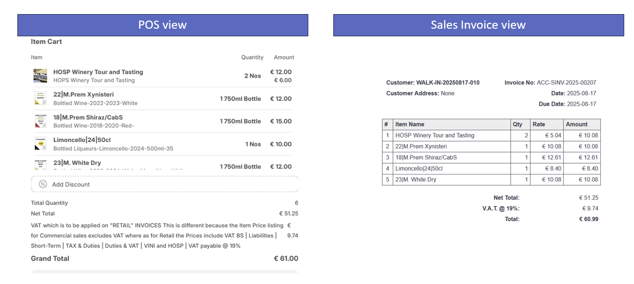Click the Rate column header in invoice
The height and width of the screenshot is (284, 634).
(538, 125)
